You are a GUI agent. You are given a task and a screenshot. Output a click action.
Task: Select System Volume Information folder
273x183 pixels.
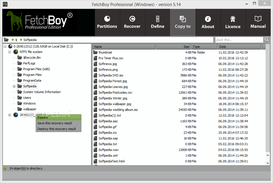click(x=42, y=92)
